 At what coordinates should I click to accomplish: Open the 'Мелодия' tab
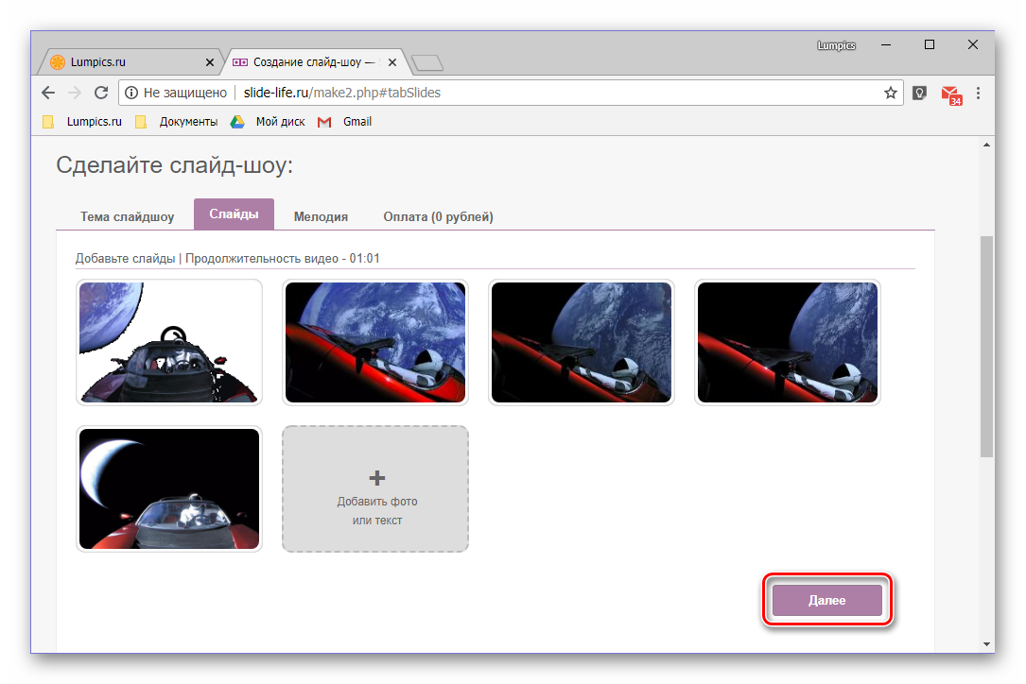[321, 216]
